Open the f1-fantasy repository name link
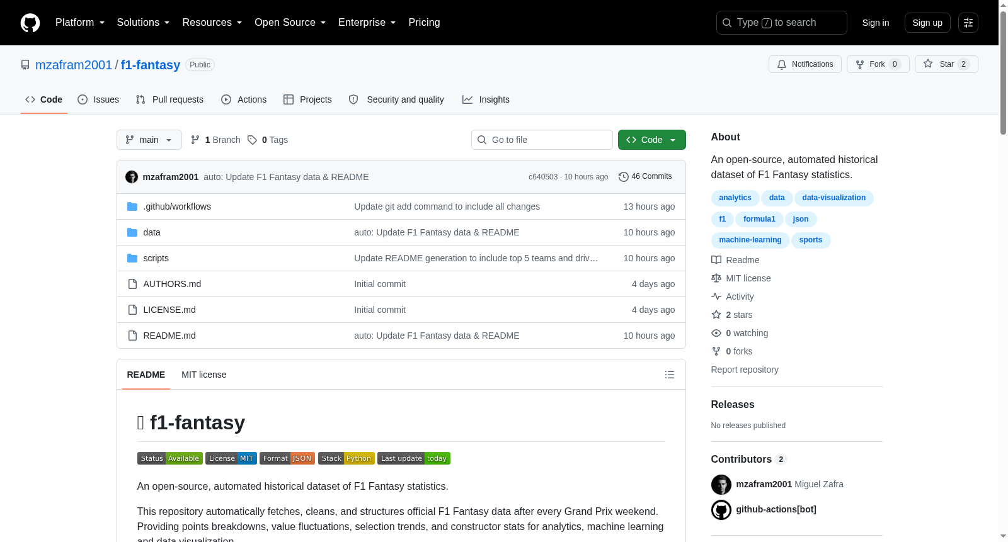The image size is (1008, 542). click(x=151, y=65)
